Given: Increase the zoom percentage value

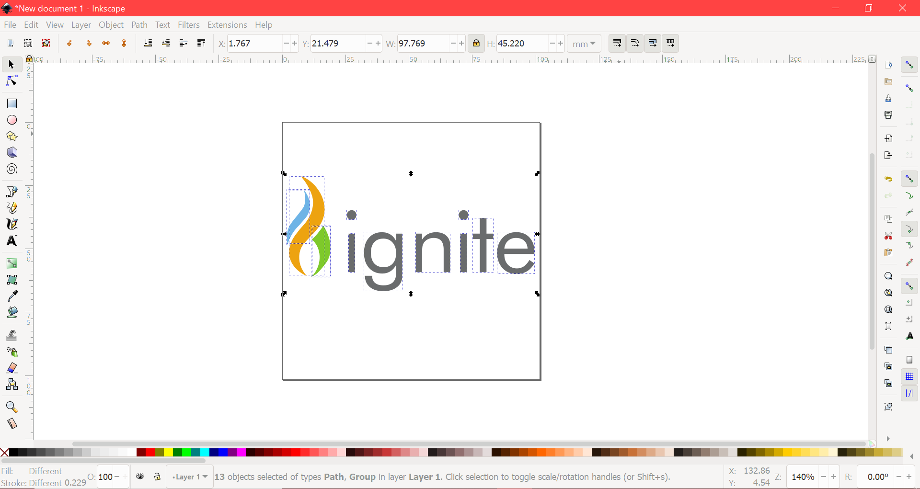Looking at the screenshot, I should pyautogui.click(x=833, y=477).
